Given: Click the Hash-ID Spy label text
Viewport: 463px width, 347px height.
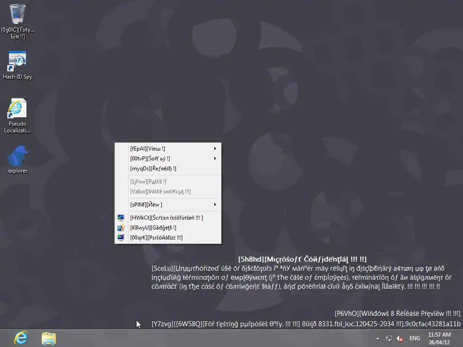Looking at the screenshot, I should [18, 77].
